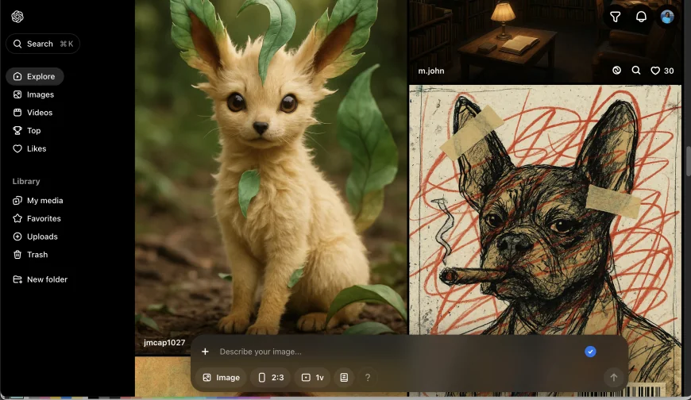Open the Image type dropdown
Image resolution: width=691 pixels, height=400 pixels.
(221, 378)
